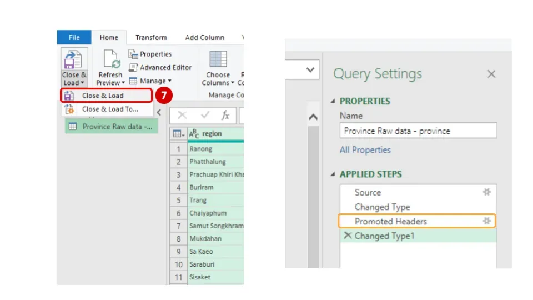Click the Samut Songkhram cell
The width and height of the screenshot is (533, 300).
coord(215,226)
